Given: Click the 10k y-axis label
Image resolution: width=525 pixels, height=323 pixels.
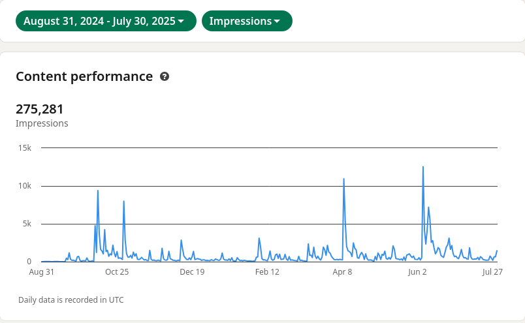Looking at the screenshot, I should tap(25, 186).
